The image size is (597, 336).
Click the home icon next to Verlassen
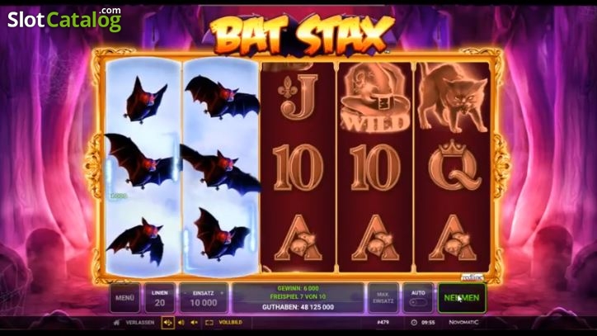point(116,323)
